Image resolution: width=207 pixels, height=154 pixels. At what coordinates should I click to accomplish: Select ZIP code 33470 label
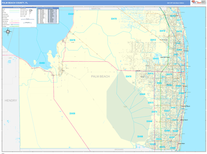click(128, 76)
